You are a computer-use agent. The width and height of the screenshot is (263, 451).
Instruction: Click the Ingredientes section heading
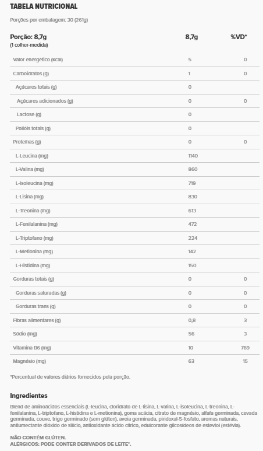[29, 396]
